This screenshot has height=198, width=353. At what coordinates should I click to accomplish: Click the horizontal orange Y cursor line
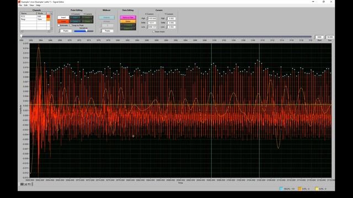(180, 105)
